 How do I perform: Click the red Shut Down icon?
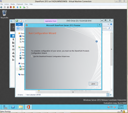[11, 7]
